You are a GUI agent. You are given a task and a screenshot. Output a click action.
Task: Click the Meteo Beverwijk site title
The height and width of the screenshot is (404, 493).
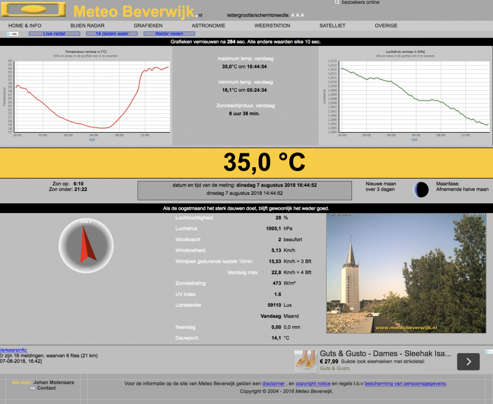tap(138, 12)
